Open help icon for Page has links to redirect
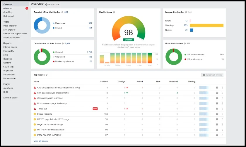The image size is (246, 147). pyautogui.click(x=217, y=135)
